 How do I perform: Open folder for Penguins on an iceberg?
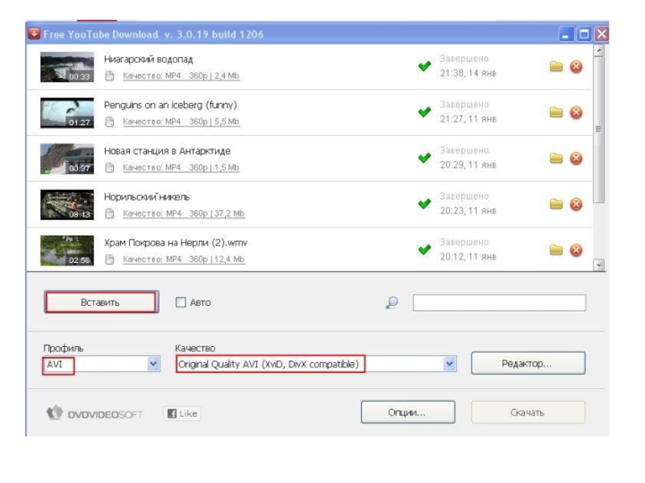pos(556,112)
